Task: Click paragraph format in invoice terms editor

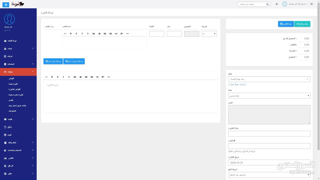Action: coord(52,77)
